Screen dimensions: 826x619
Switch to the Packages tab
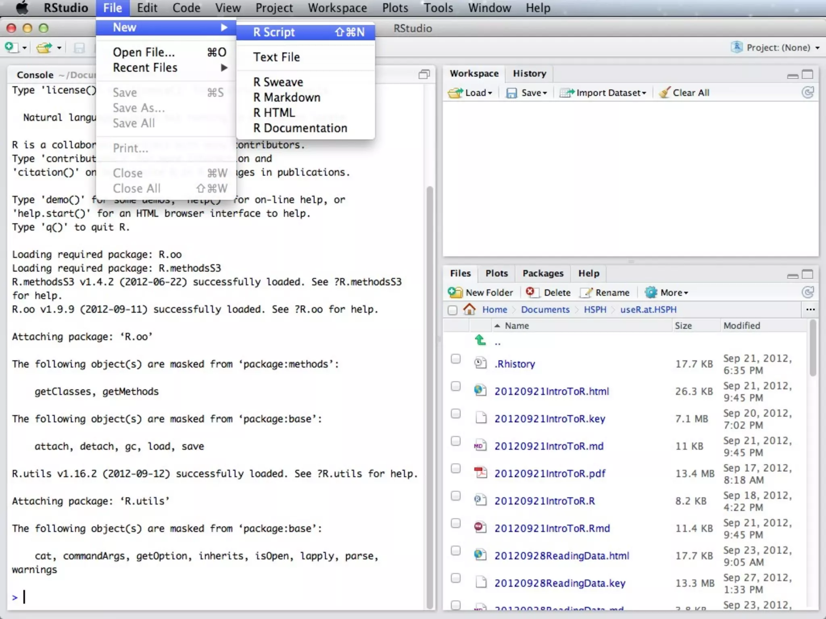pos(542,273)
